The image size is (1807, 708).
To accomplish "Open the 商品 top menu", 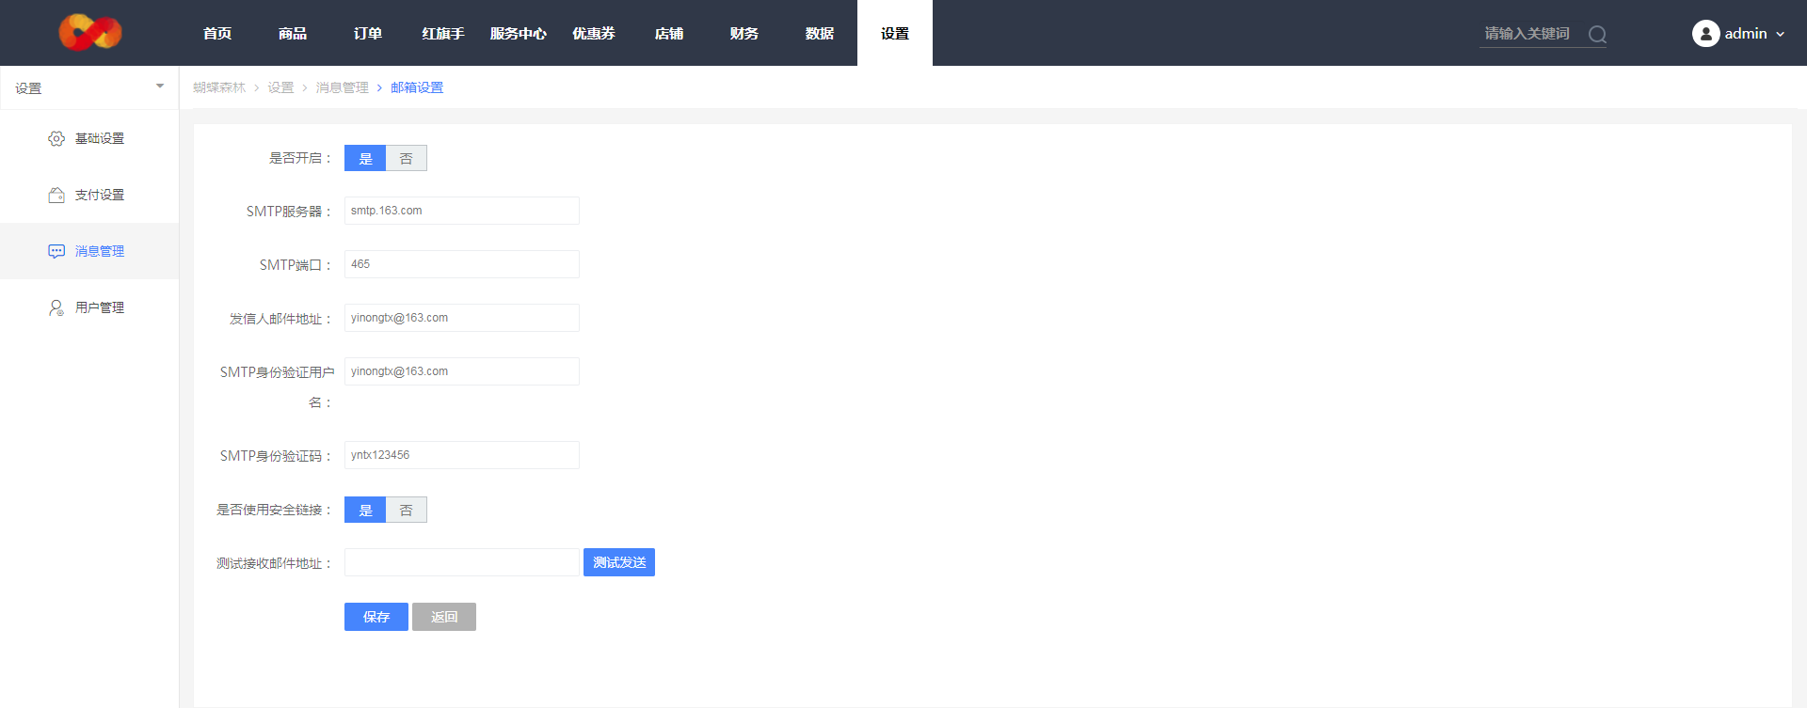I will 293,33.
